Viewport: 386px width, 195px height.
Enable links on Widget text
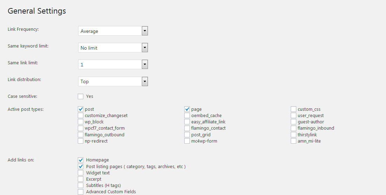click(x=81, y=173)
